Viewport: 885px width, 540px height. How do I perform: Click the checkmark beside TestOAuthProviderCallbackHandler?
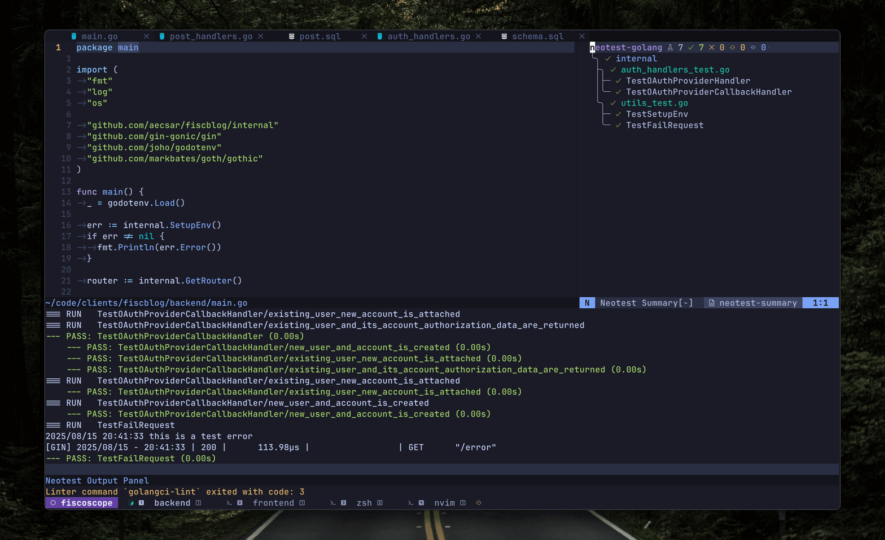tap(618, 92)
